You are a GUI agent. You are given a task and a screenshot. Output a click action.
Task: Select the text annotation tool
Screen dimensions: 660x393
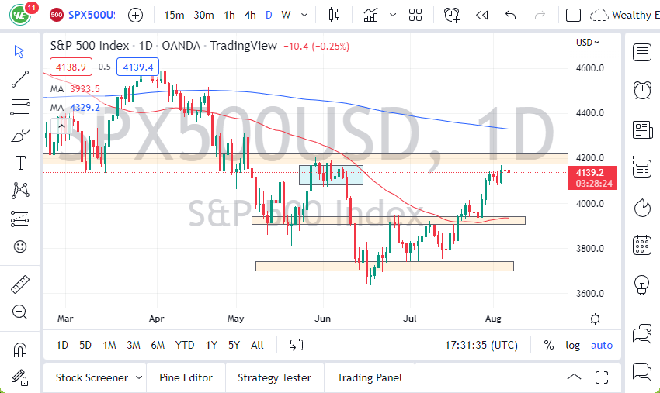pyautogui.click(x=20, y=162)
